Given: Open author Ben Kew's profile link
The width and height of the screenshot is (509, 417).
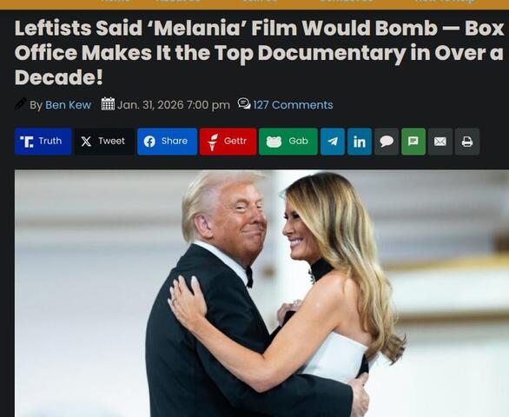Looking at the screenshot, I should pyautogui.click(x=68, y=105).
